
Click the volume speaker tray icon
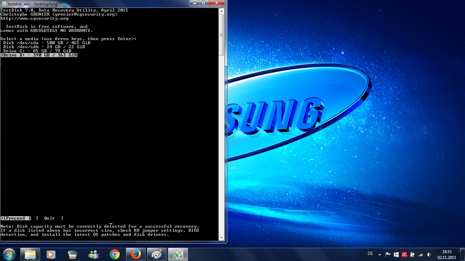point(429,254)
